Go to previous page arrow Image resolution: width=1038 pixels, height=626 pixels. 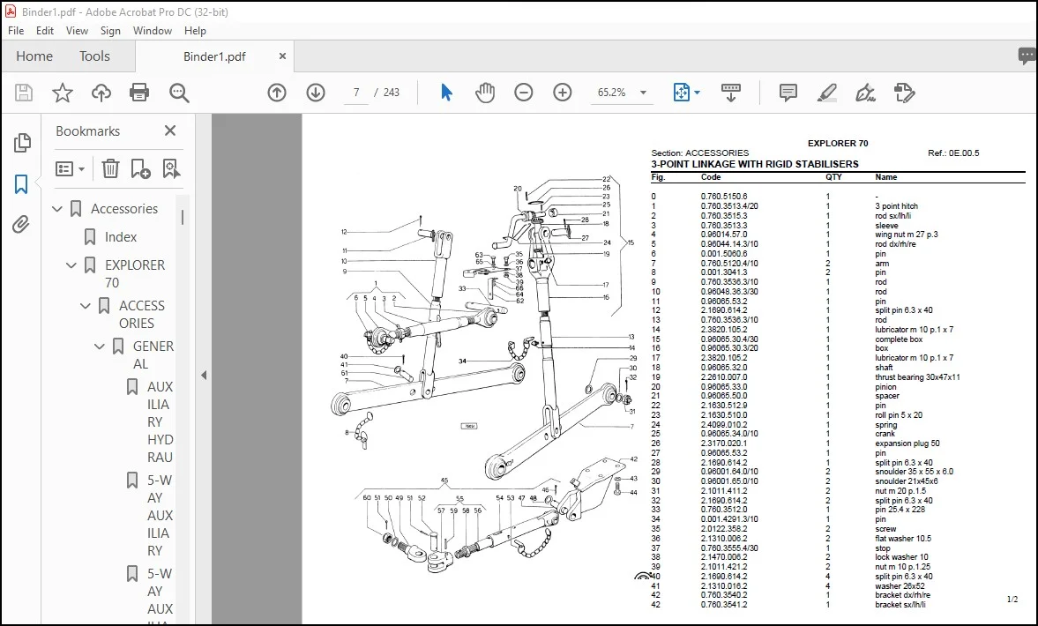[277, 93]
